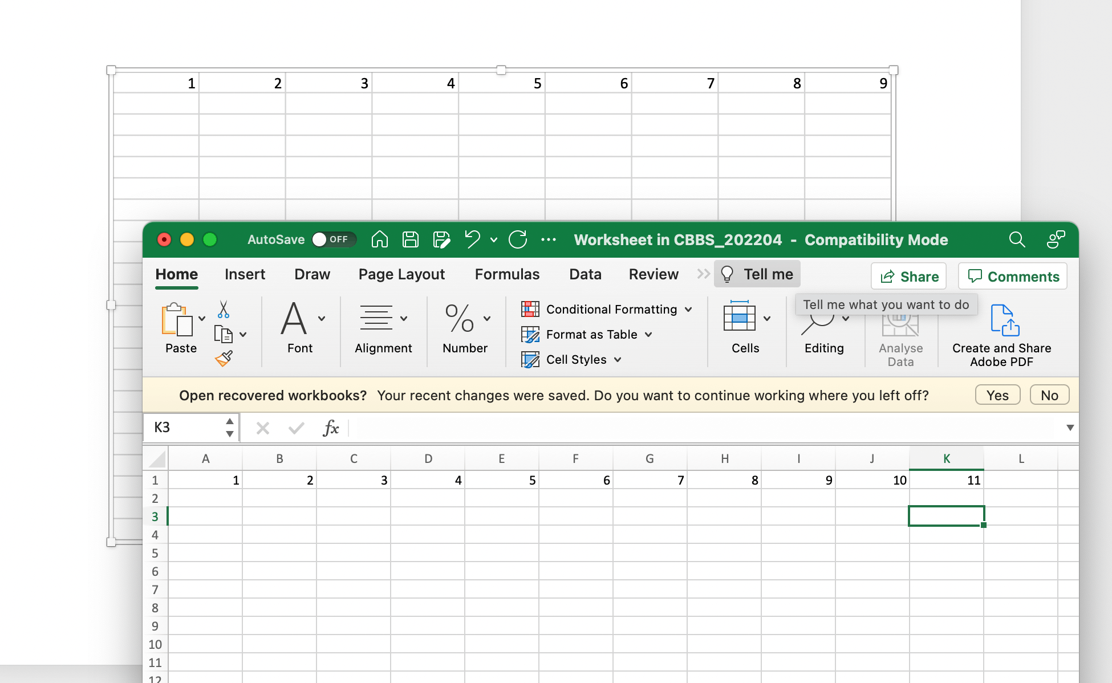Click the Share button
The height and width of the screenshot is (683, 1112).
tap(909, 277)
